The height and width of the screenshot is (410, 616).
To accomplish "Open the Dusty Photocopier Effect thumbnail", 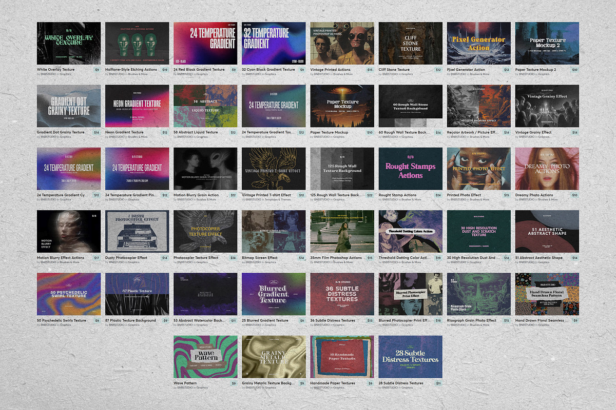I will click(x=137, y=231).
